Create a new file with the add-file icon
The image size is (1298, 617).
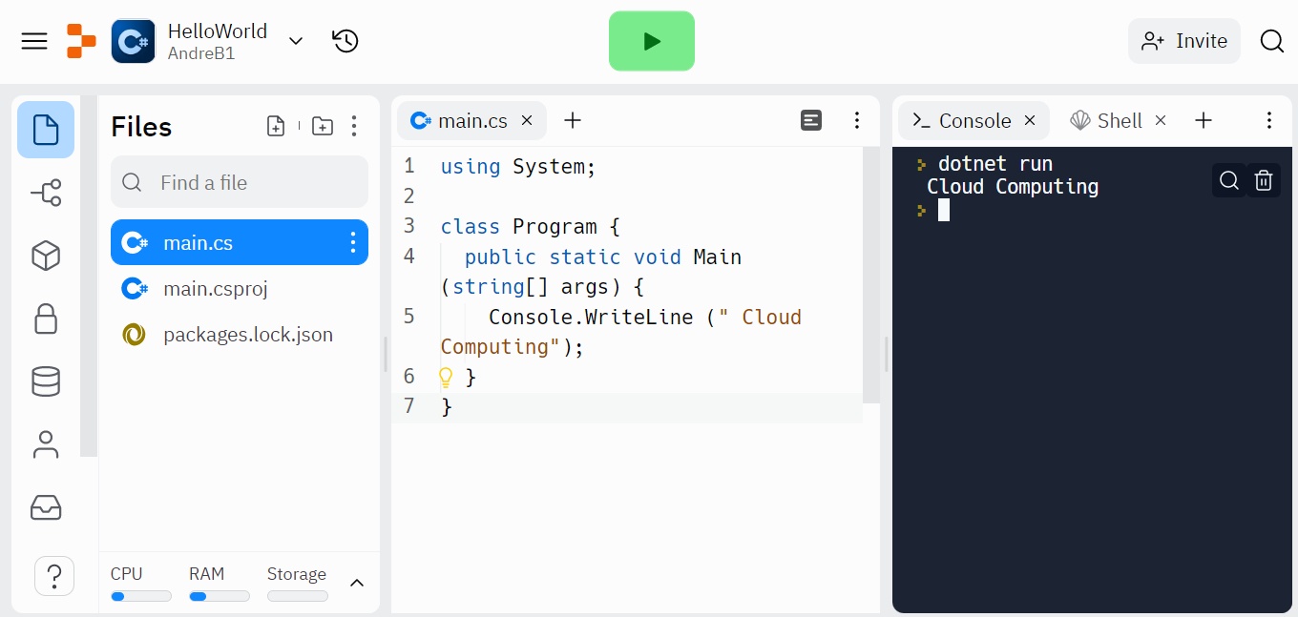pos(276,126)
